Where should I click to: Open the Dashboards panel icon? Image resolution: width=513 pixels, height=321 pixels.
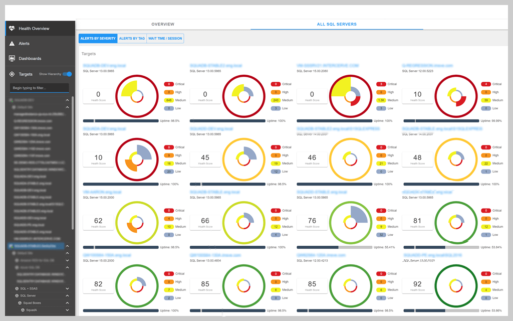(x=11, y=58)
